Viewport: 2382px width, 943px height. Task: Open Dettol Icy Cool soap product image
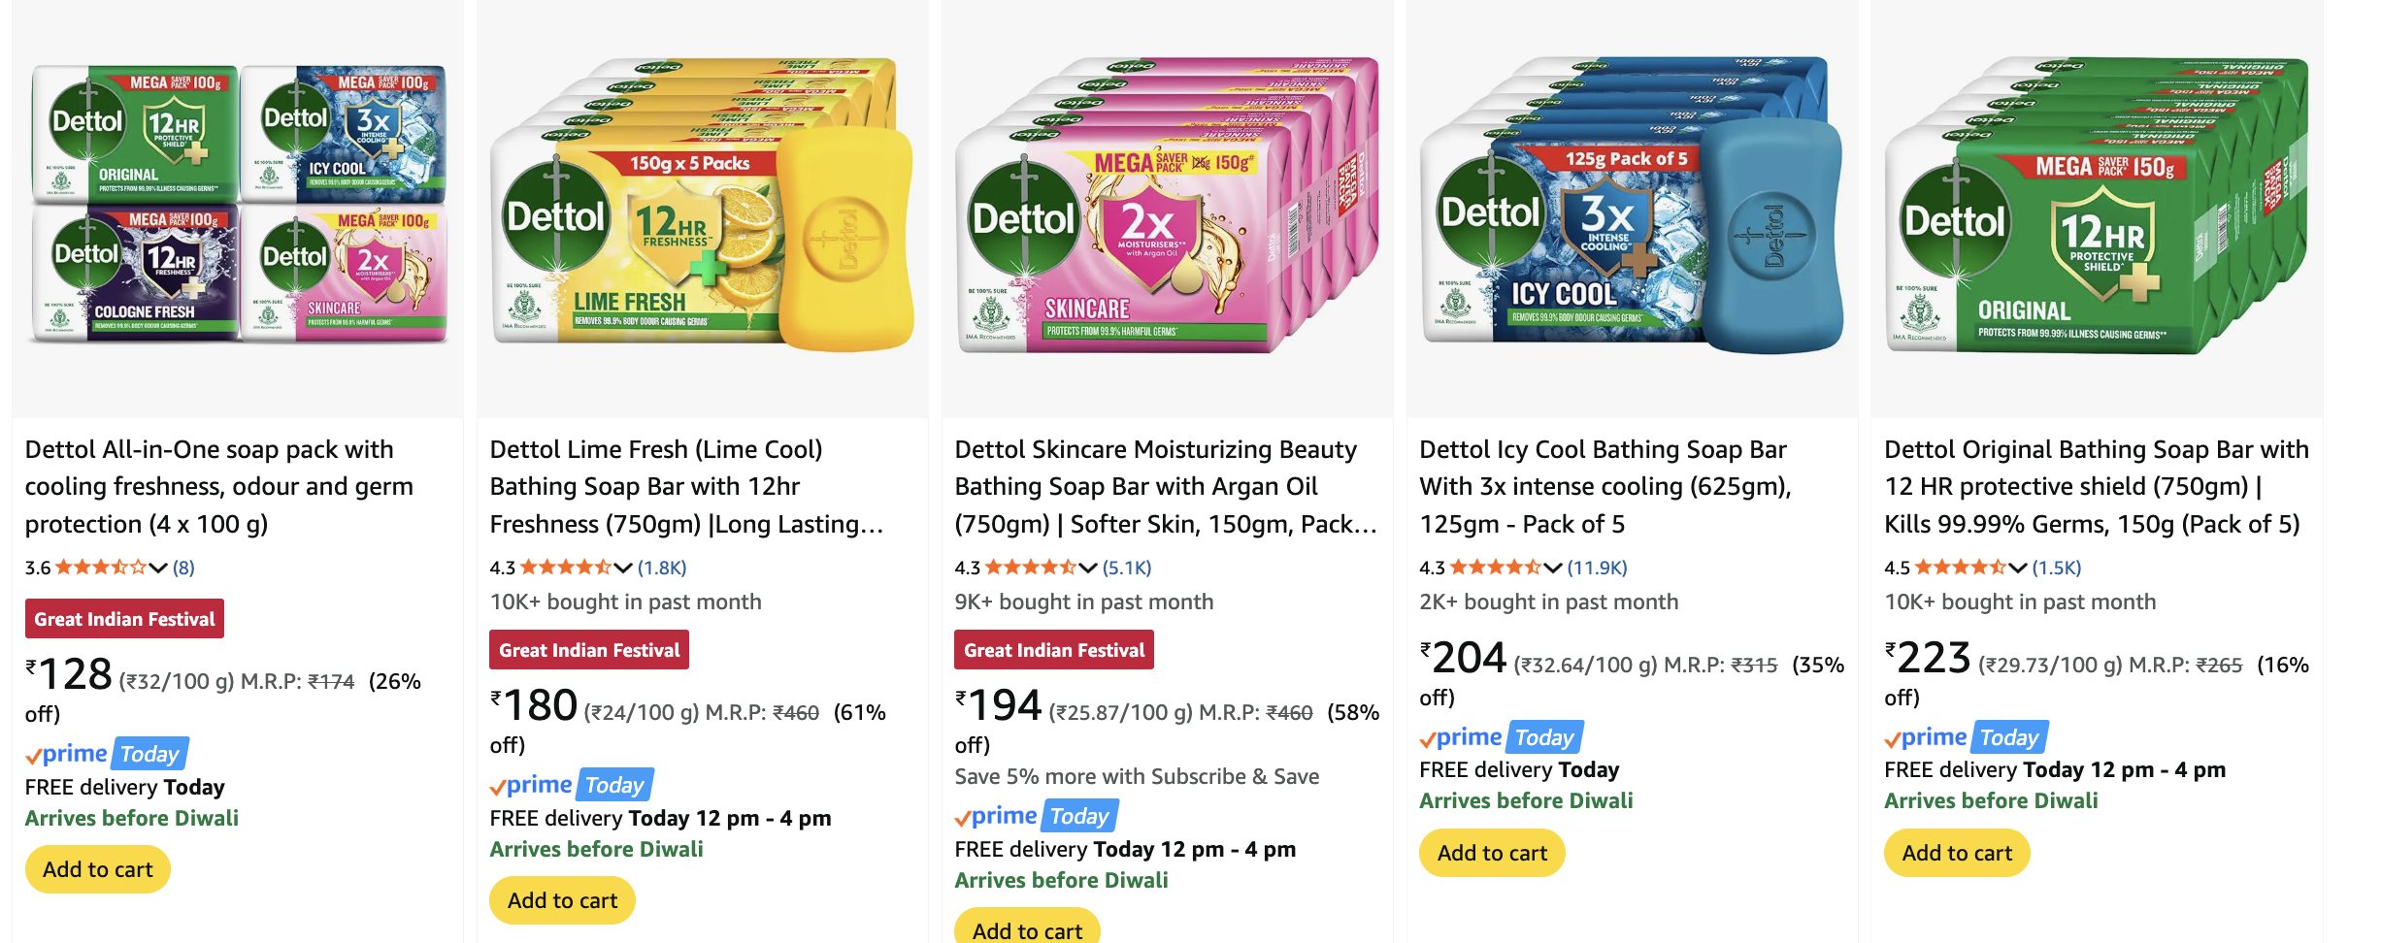(1632, 204)
